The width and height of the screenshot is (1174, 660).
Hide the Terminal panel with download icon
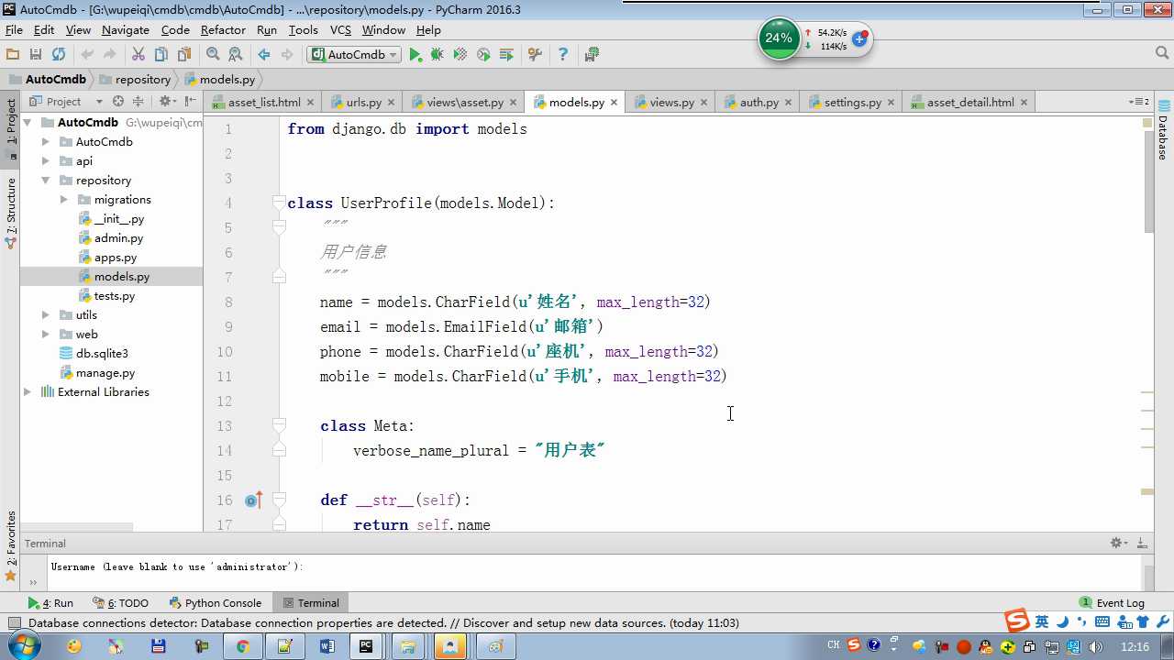[1143, 544]
